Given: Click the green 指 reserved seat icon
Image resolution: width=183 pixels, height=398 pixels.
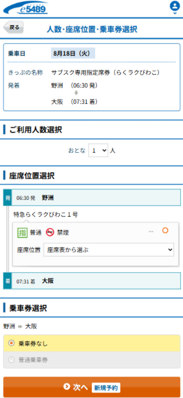Looking at the screenshot, I should 22,233.
